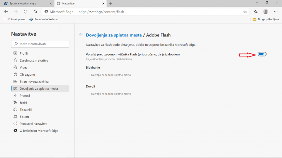Screen dimensions: 282x158
Task: Reload the page with refresh icon
Action: [x=26, y=12]
